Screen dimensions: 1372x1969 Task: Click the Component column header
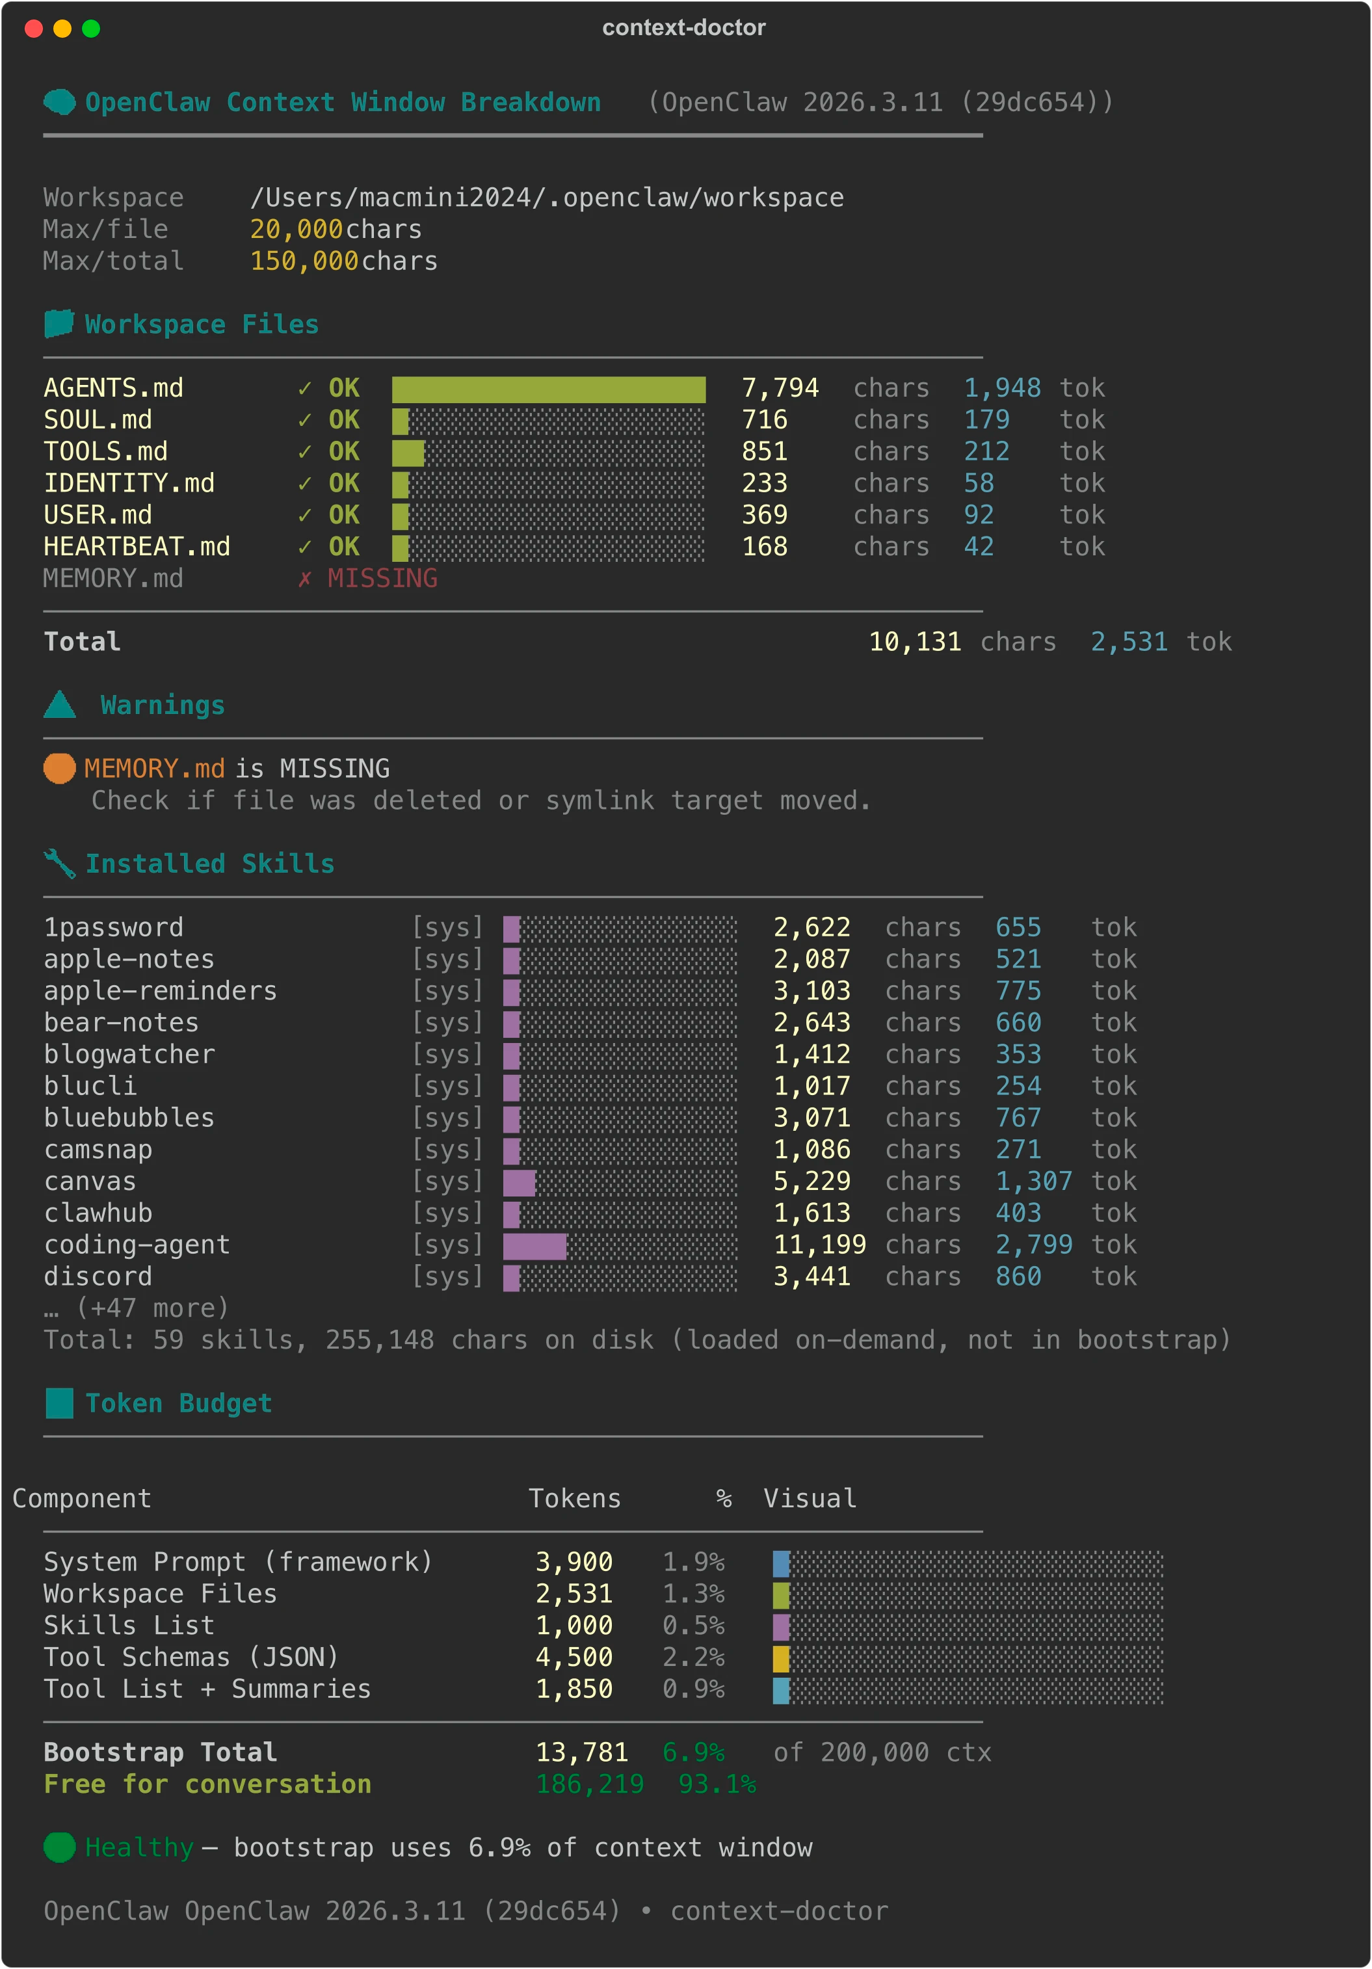click(x=81, y=1498)
